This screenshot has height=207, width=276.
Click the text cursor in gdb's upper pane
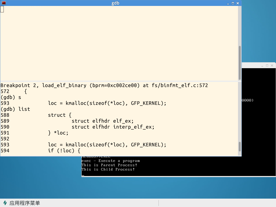(x=2, y=9)
